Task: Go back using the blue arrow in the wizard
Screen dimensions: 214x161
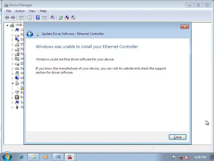Action: 30,34
